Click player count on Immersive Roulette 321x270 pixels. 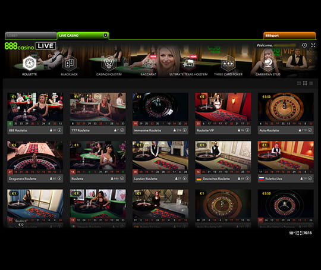(x=177, y=130)
